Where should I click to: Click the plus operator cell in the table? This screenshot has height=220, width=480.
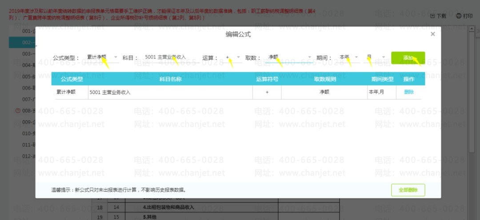click(x=267, y=92)
